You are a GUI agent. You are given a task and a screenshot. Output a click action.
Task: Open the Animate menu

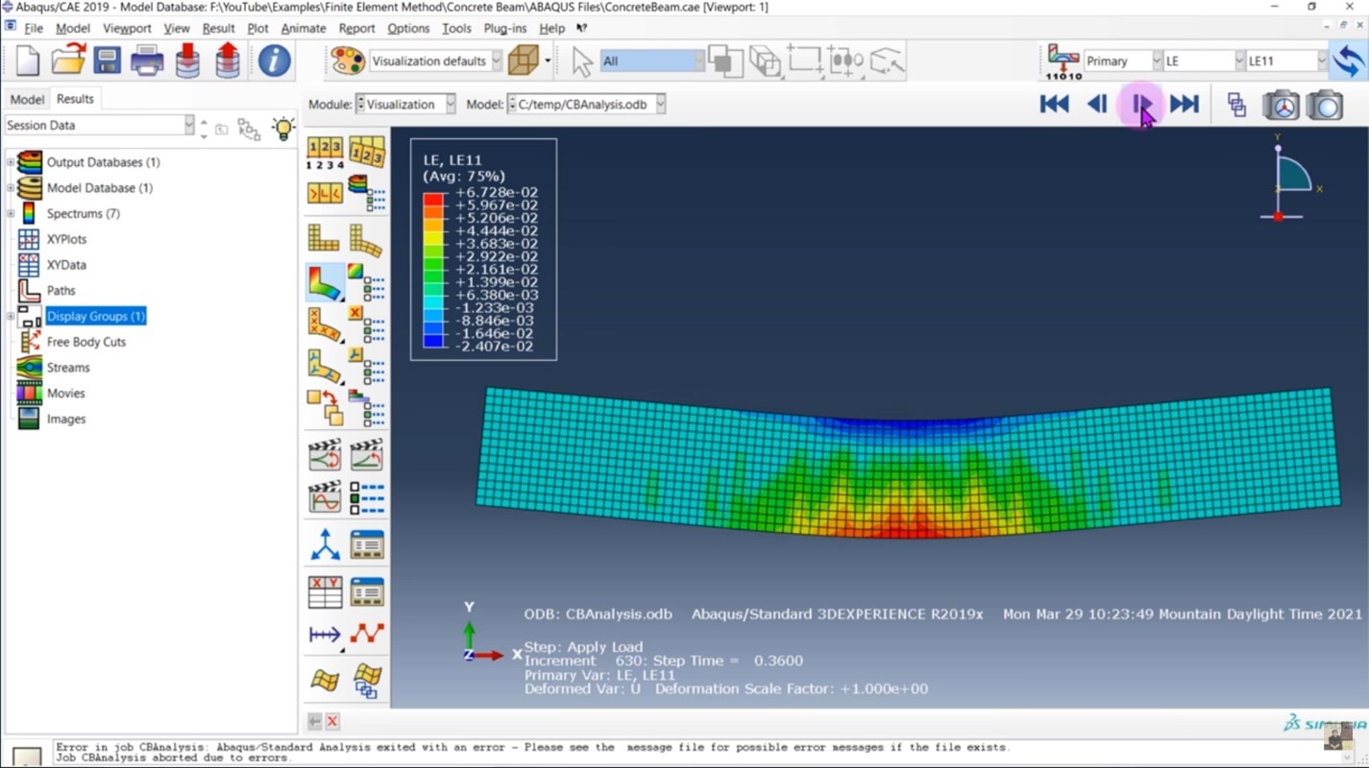pyautogui.click(x=304, y=29)
